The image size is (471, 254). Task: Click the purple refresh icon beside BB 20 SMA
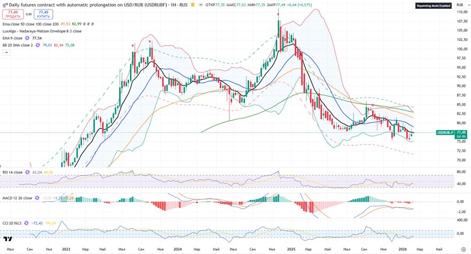pos(38,45)
